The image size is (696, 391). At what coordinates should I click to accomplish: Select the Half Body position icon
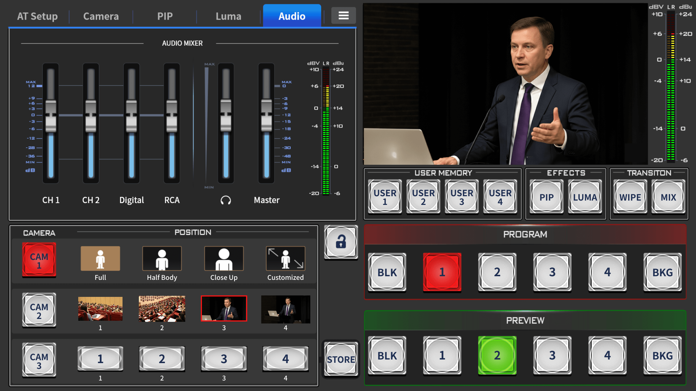click(x=162, y=258)
